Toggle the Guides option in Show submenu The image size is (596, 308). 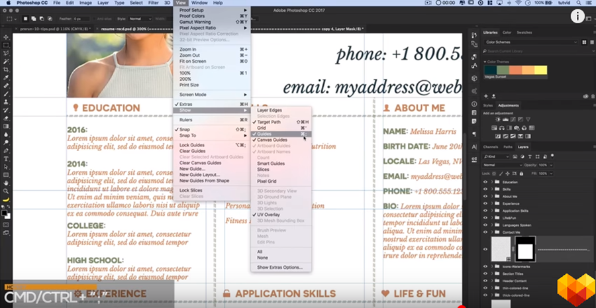tap(264, 134)
